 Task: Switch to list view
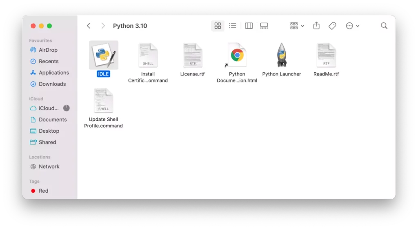click(233, 26)
